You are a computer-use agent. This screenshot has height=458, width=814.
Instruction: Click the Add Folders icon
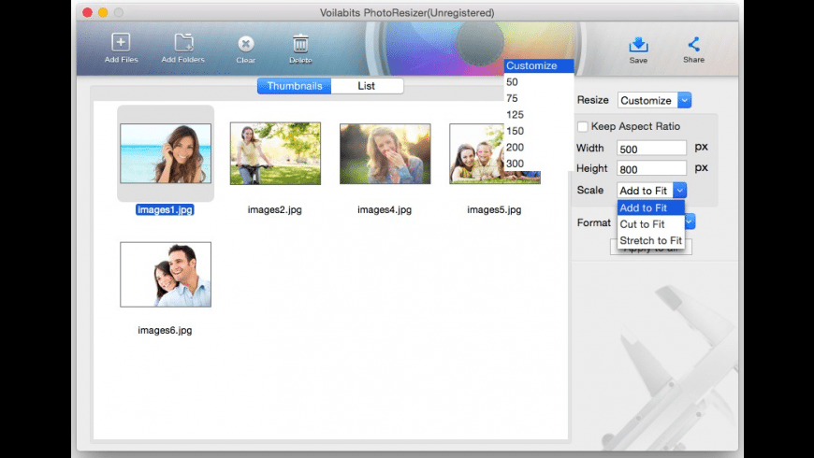pos(183,43)
